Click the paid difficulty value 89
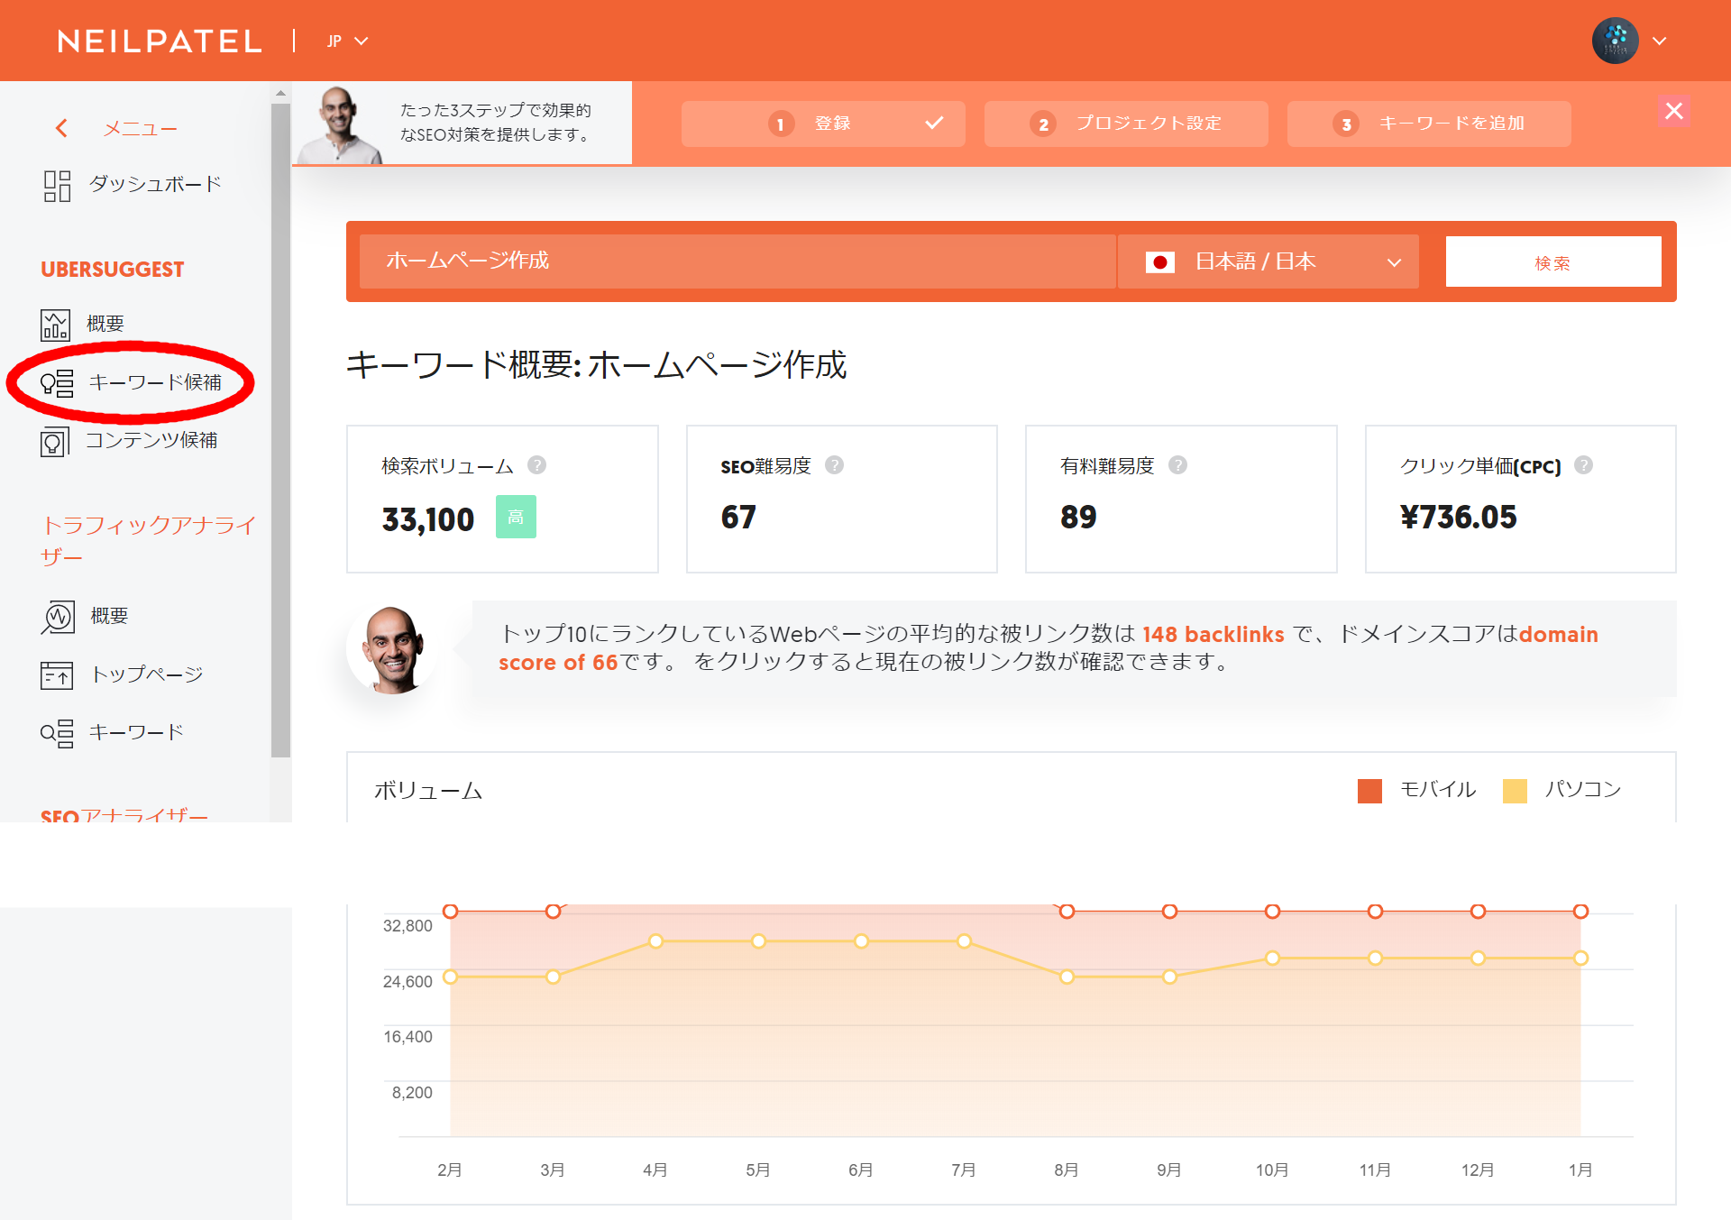This screenshot has width=1731, height=1220. pyautogui.click(x=1078, y=518)
